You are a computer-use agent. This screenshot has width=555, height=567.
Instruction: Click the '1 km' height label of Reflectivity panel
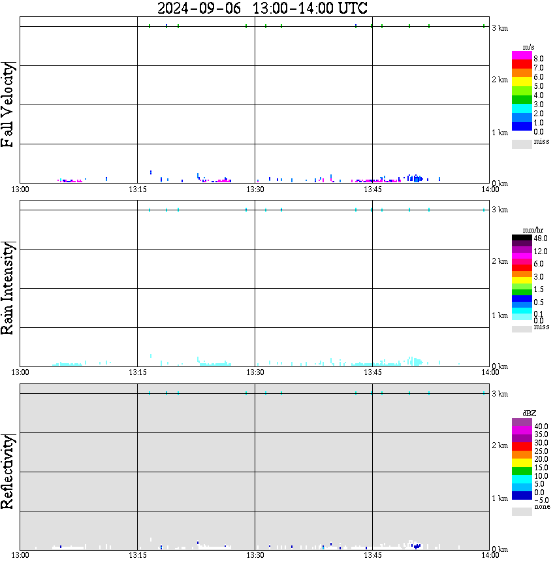pyautogui.click(x=499, y=498)
